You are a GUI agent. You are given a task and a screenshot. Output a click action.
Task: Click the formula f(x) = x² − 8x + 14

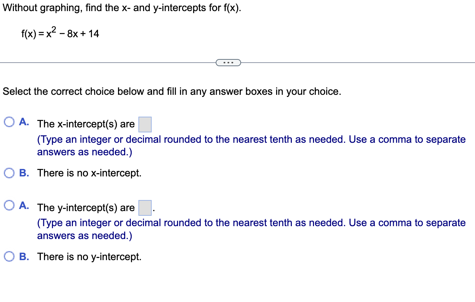60,33
